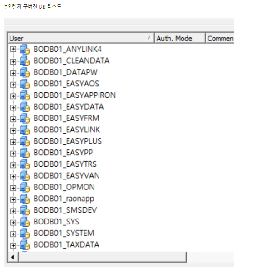Select the BODB01_EASYAPPIRON user name
262x269 pixels.
click(x=74, y=95)
